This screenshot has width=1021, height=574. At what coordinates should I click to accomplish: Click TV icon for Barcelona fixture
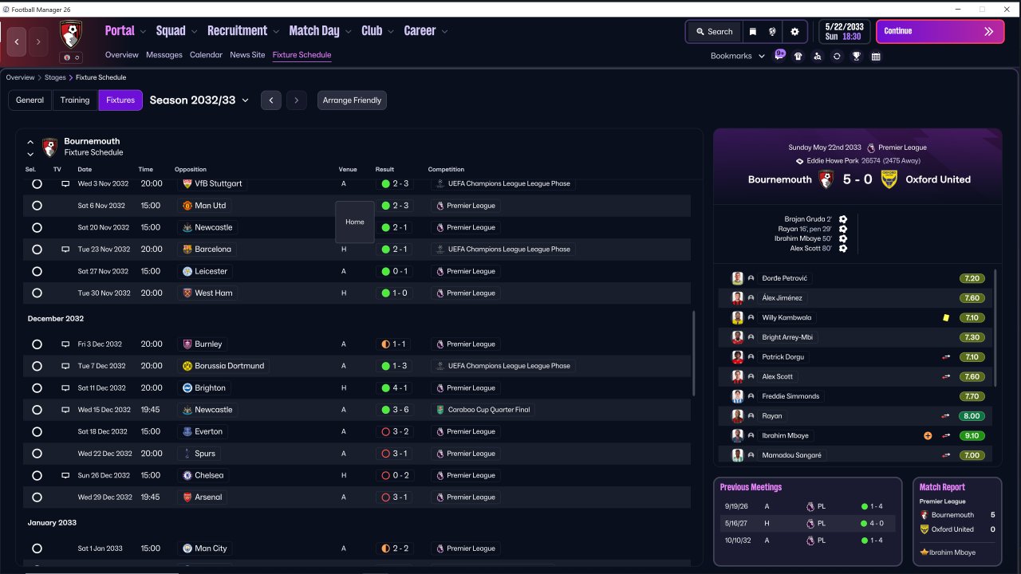tap(65, 250)
